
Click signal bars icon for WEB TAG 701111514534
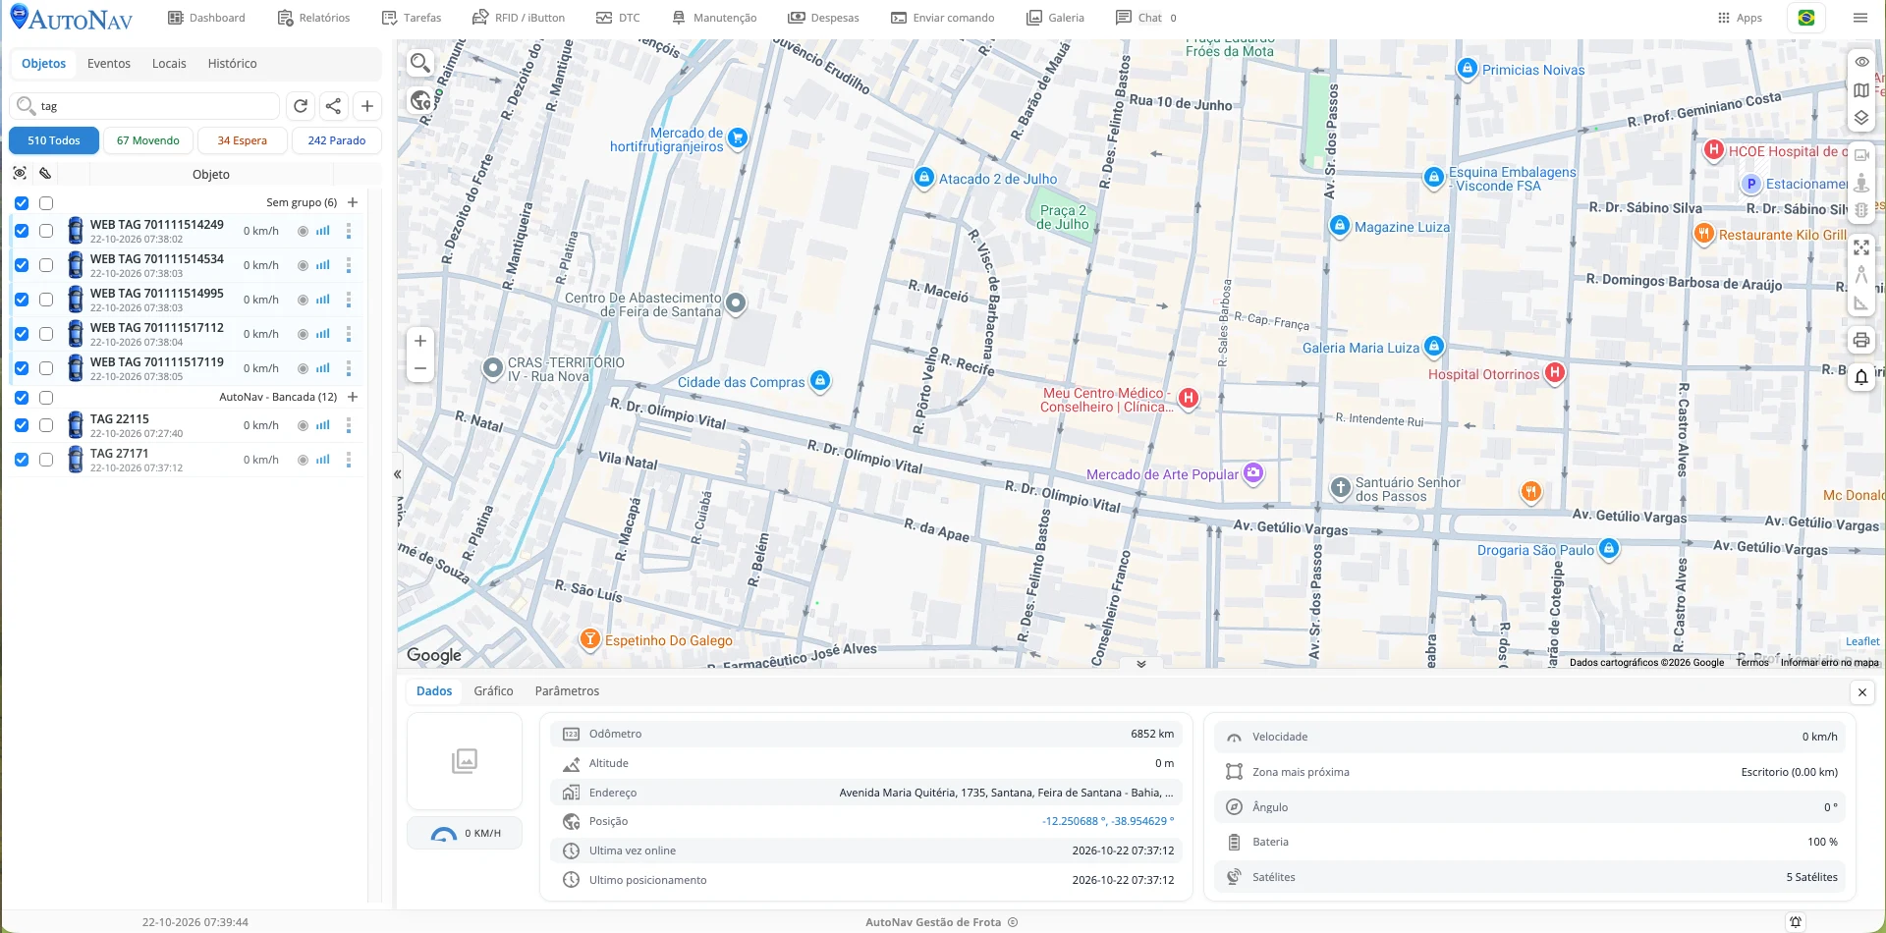coord(323,265)
